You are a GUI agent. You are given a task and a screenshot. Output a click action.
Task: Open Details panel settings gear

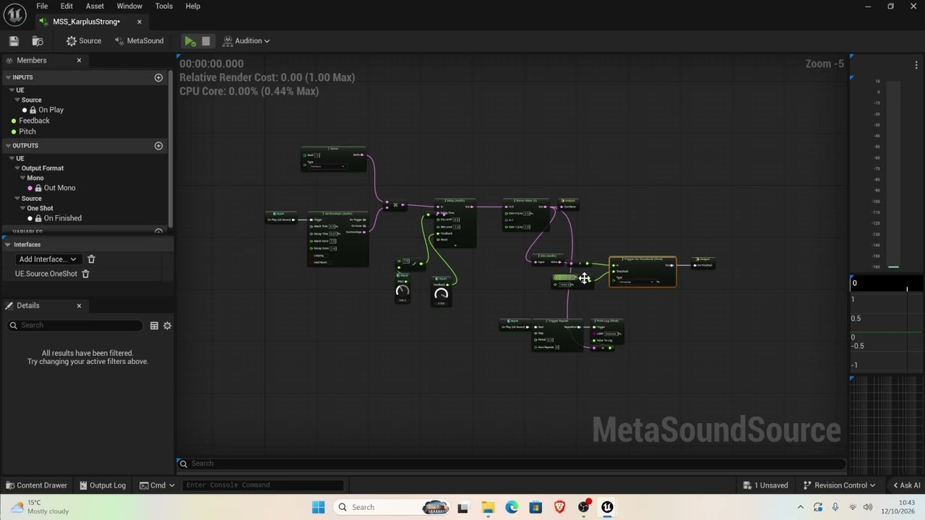click(x=167, y=326)
